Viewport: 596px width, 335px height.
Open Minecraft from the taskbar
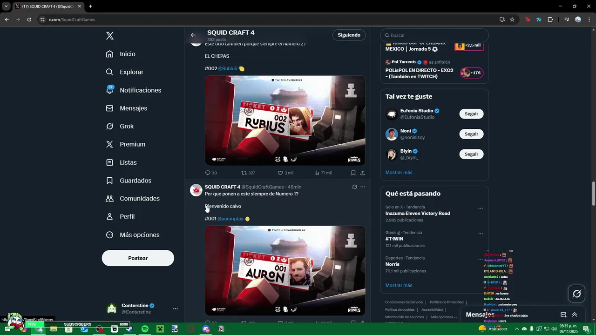[x=160, y=329]
